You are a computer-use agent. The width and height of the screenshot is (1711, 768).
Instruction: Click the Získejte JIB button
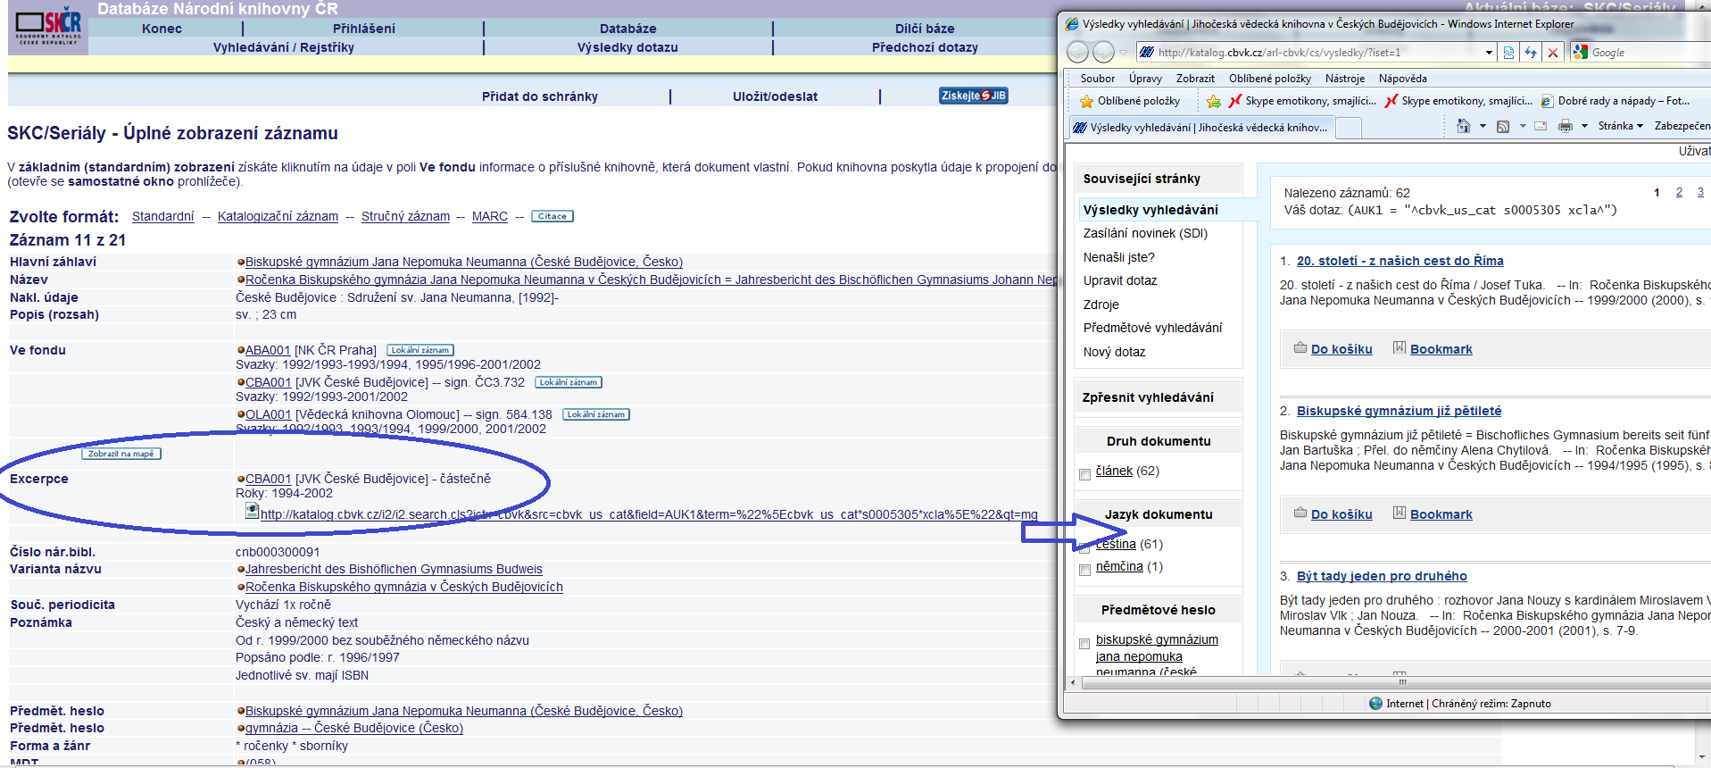coord(974,96)
